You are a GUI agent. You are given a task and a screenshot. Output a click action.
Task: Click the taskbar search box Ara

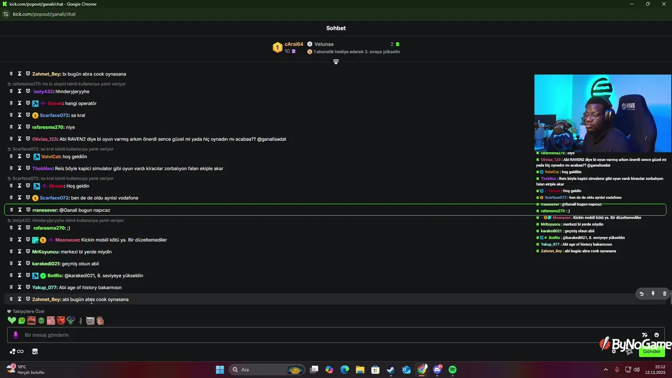click(x=268, y=370)
